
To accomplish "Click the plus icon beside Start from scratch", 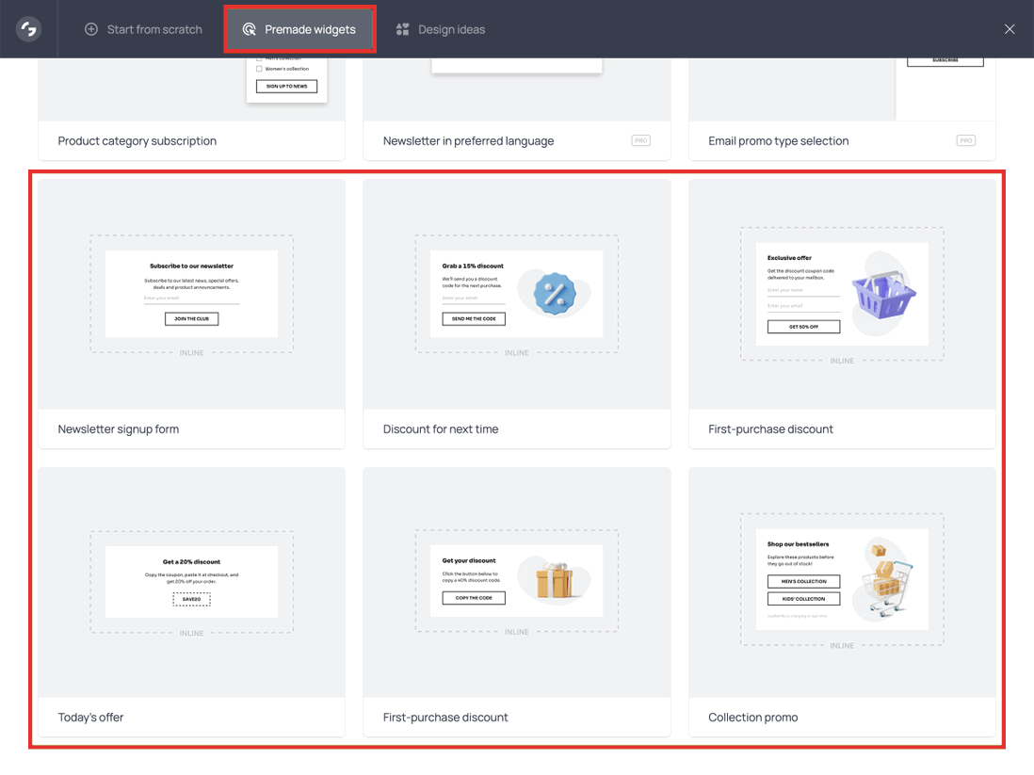I will pos(91,29).
